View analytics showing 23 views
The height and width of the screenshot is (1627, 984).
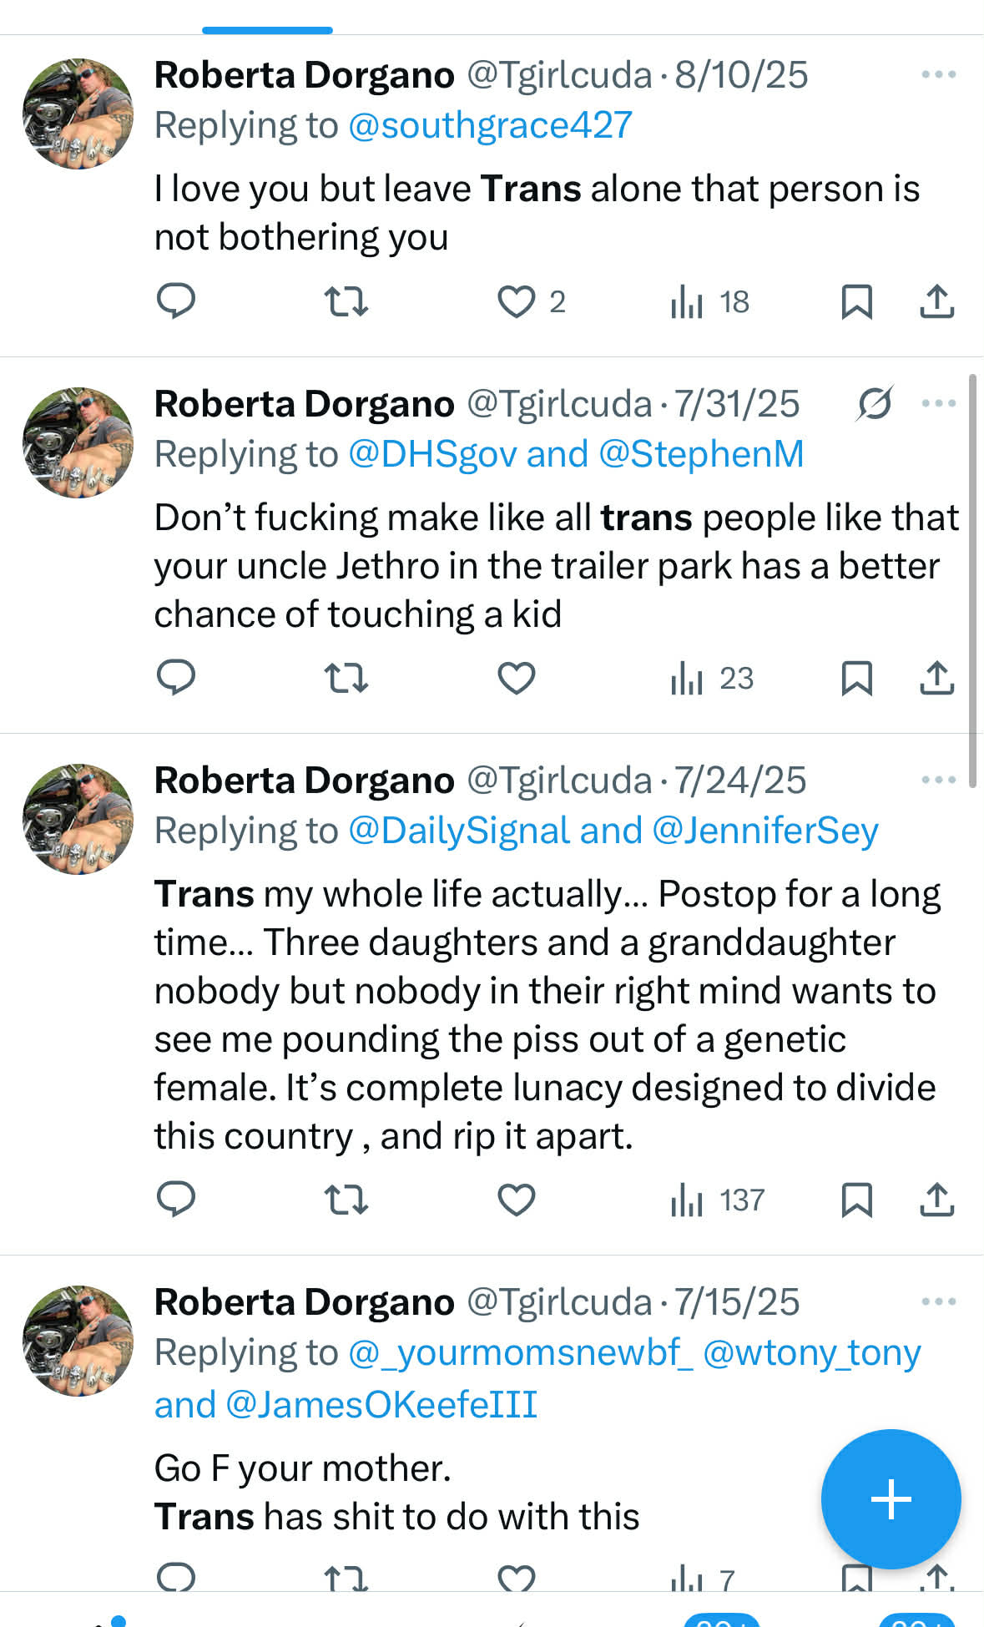point(712,678)
